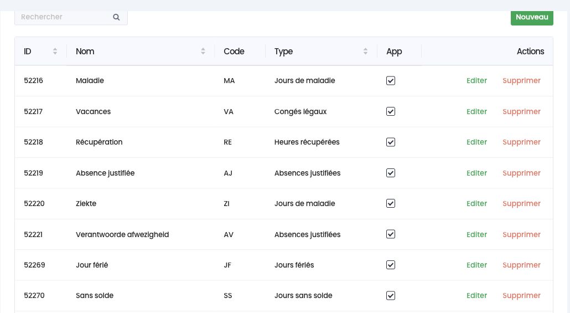
Task: Click Supprimer for Récupération
Action: tap(521, 142)
